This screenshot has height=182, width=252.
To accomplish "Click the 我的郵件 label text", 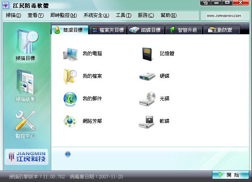I will pyautogui.click(x=92, y=99).
